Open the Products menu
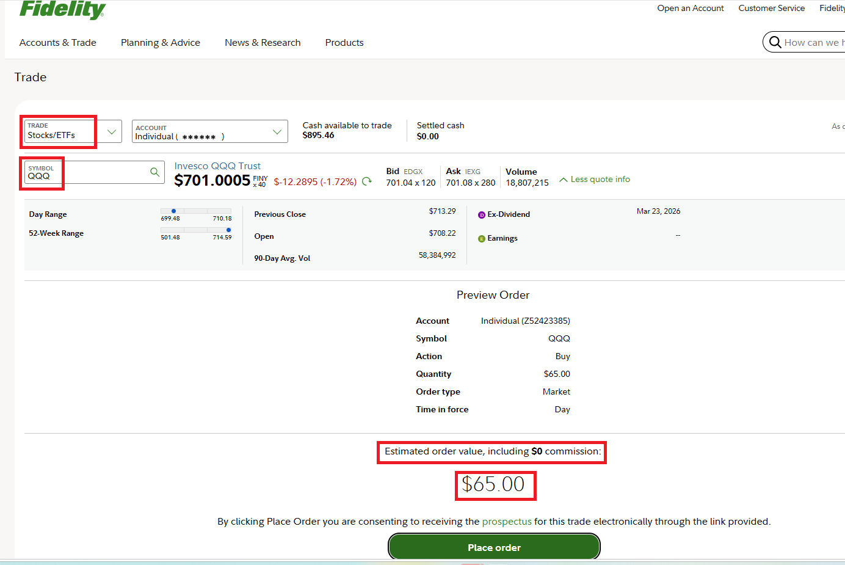 (344, 43)
